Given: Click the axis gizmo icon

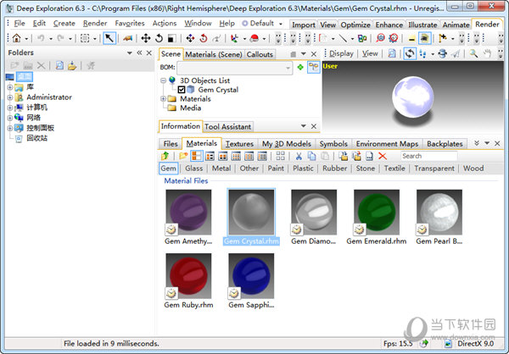Looking at the screenshot, I should tap(234, 38).
